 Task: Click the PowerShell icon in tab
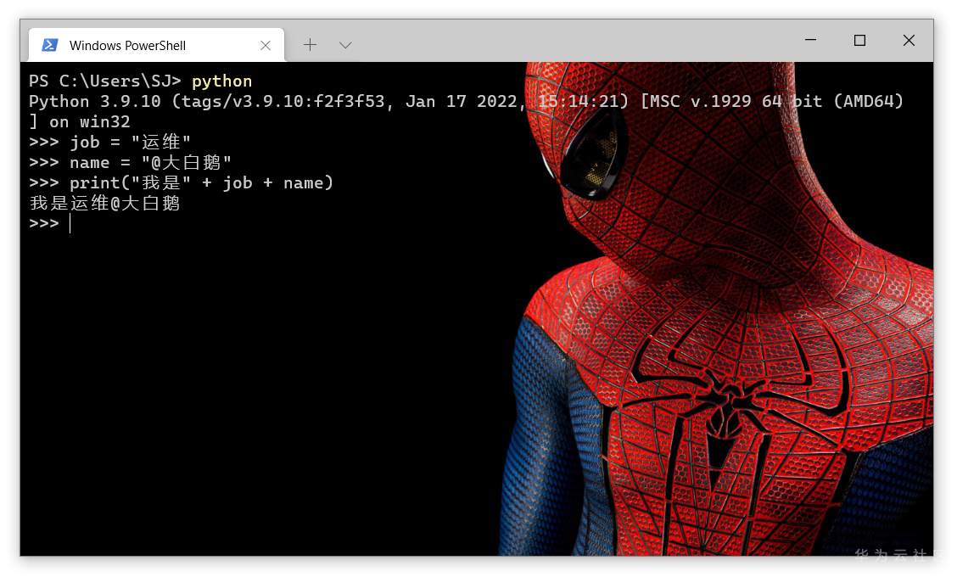click(x=50, y=45)
